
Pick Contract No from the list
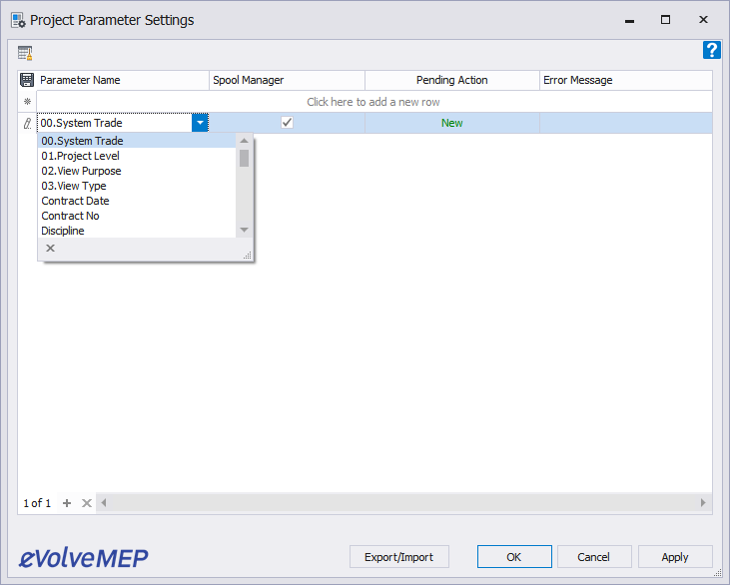point(137,216)
